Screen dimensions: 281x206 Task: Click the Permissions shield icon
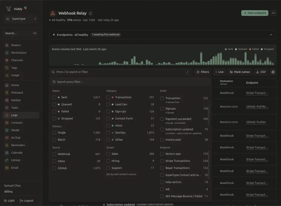7,53
